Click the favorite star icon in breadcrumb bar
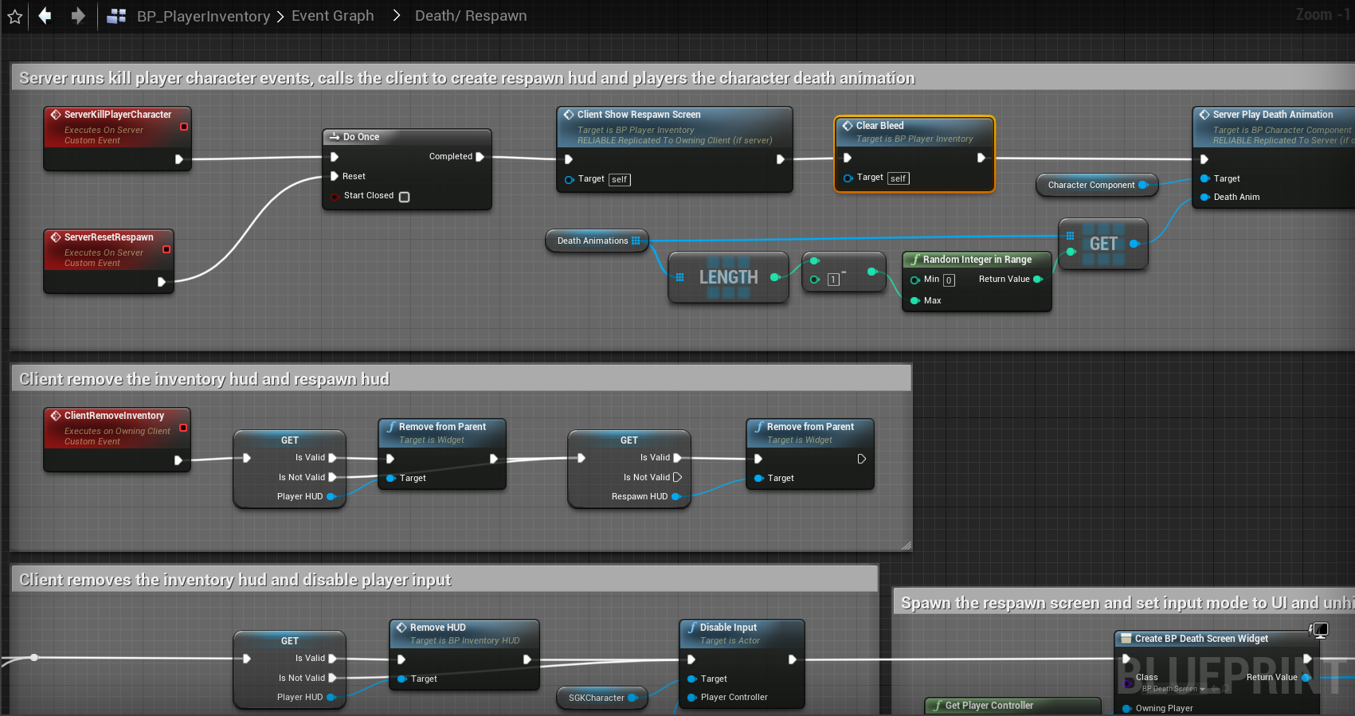This screenshot has height=716, width=1355. click(x=14, y=16)
